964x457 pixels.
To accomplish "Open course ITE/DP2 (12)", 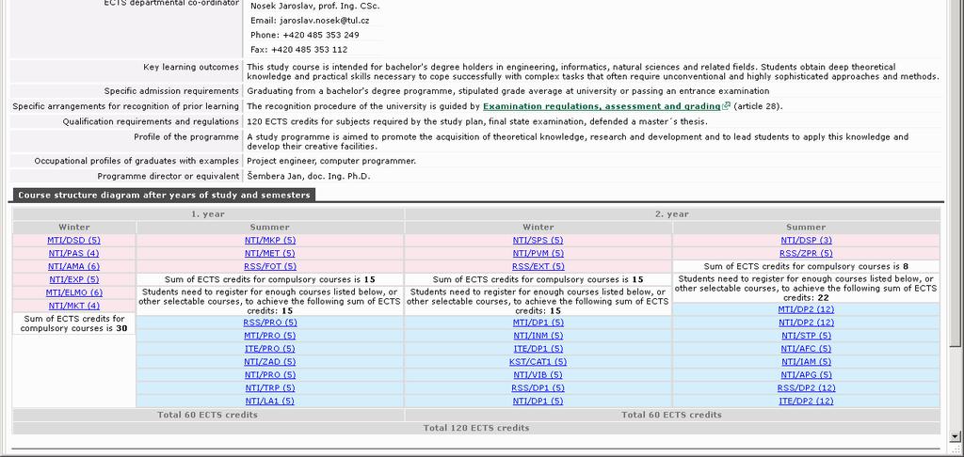I will tap(806, 402).
